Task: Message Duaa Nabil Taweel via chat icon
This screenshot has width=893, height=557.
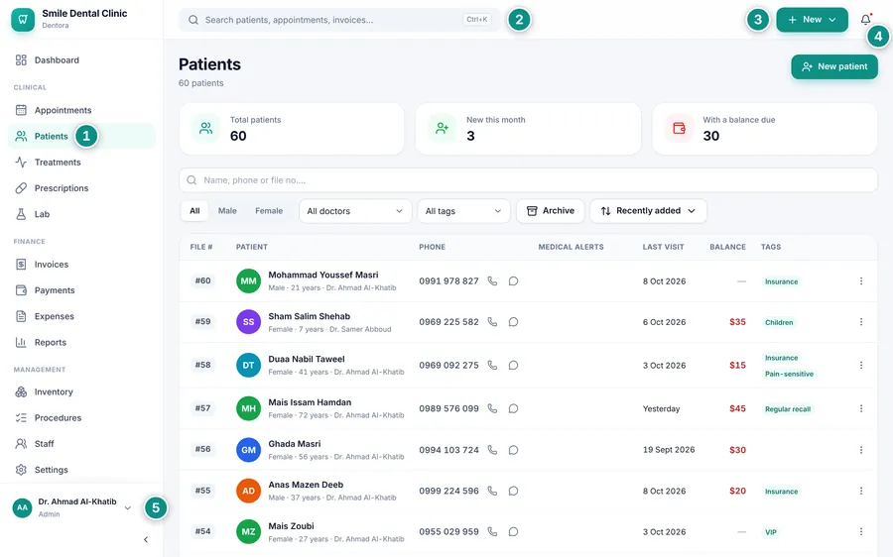Action: 513,366
